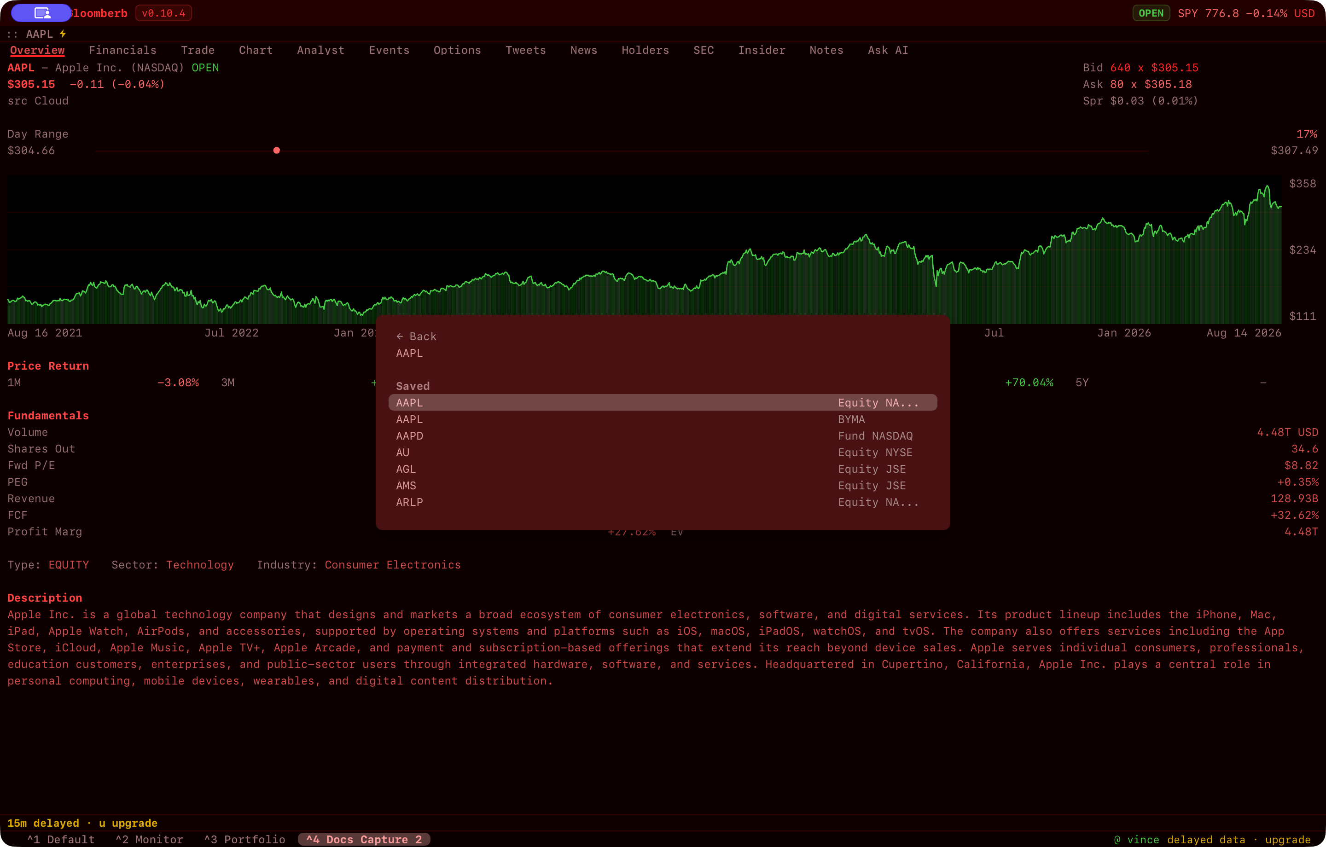Screen dimensions: 1326x847
Task: Select the AAPL BYMA search result
Action: click(663, 419)
